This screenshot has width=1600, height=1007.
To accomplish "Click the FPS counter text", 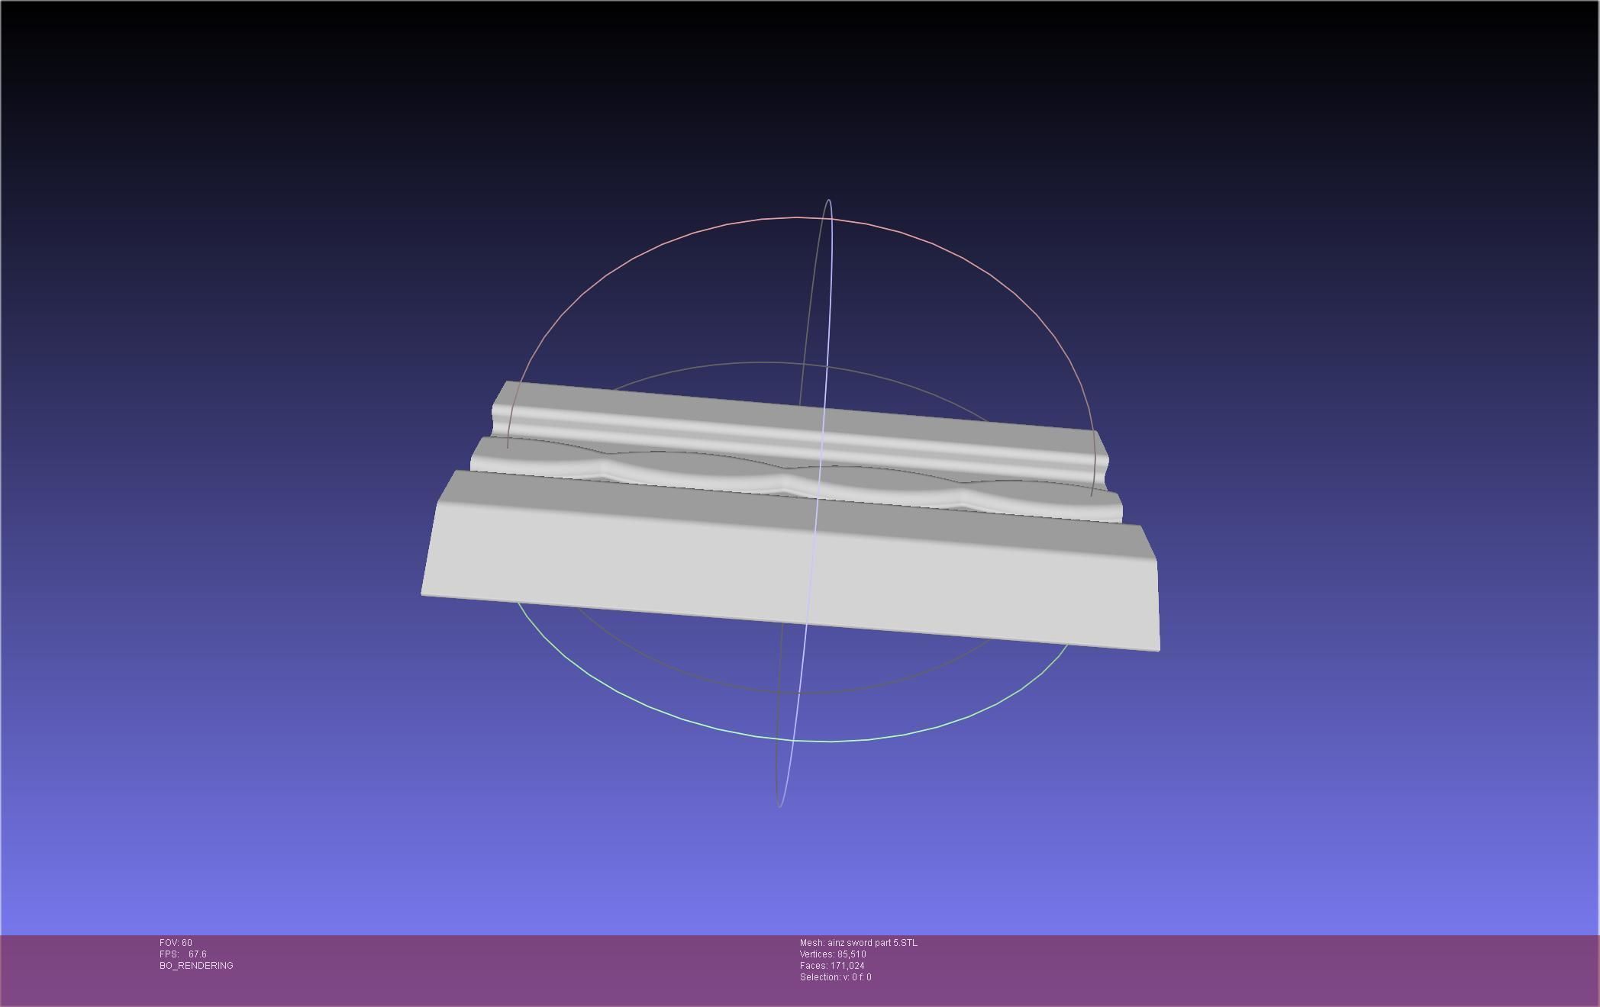I will [182, 954].
